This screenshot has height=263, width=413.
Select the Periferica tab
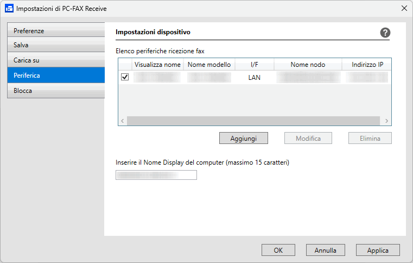click(x=56, y=76)
